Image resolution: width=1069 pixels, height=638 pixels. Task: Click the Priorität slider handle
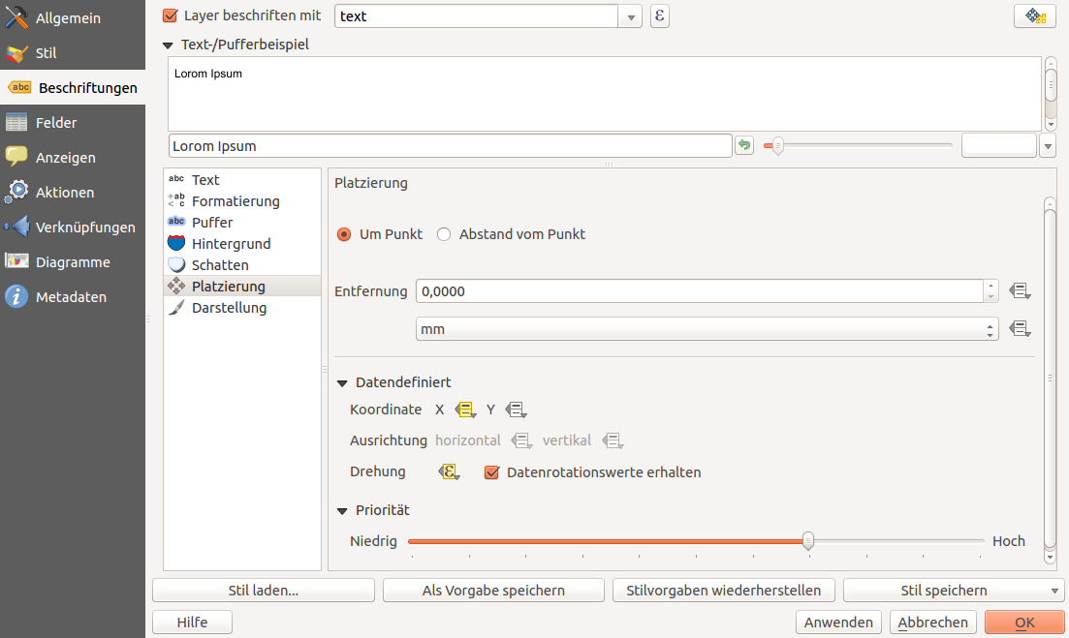pos(807,541)
